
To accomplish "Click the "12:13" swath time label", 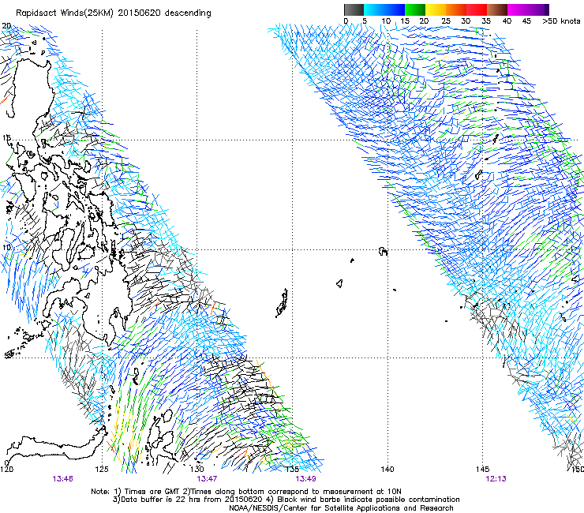I will coord(496,479).
